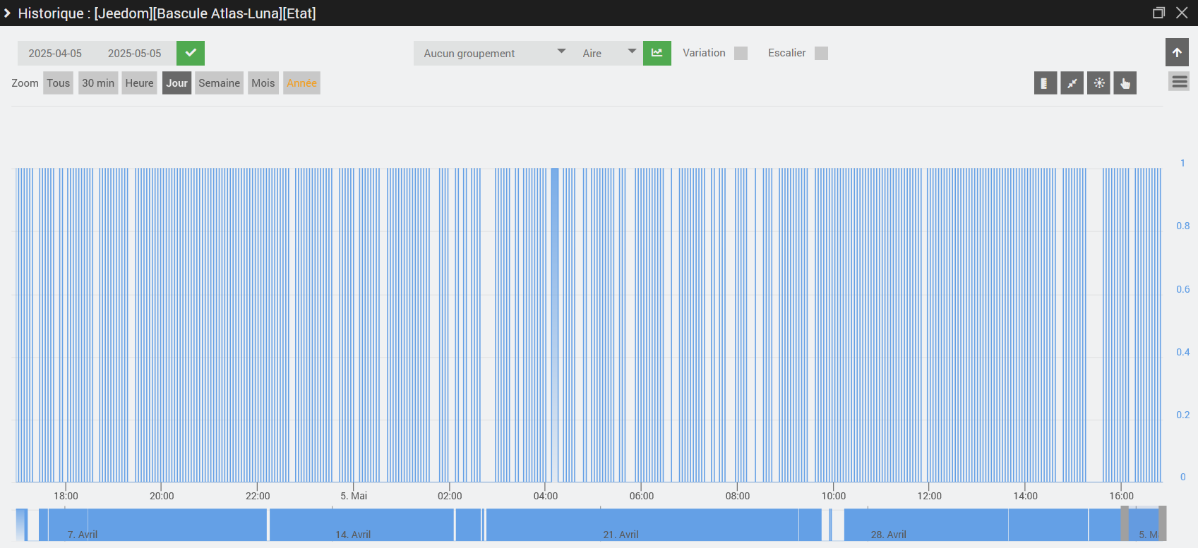
Task: Select the Année zoom level
Action: click(301, 83)
